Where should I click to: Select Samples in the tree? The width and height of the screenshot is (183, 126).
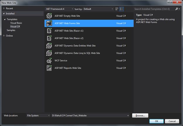pyautogui.click(x=11, y=30)
